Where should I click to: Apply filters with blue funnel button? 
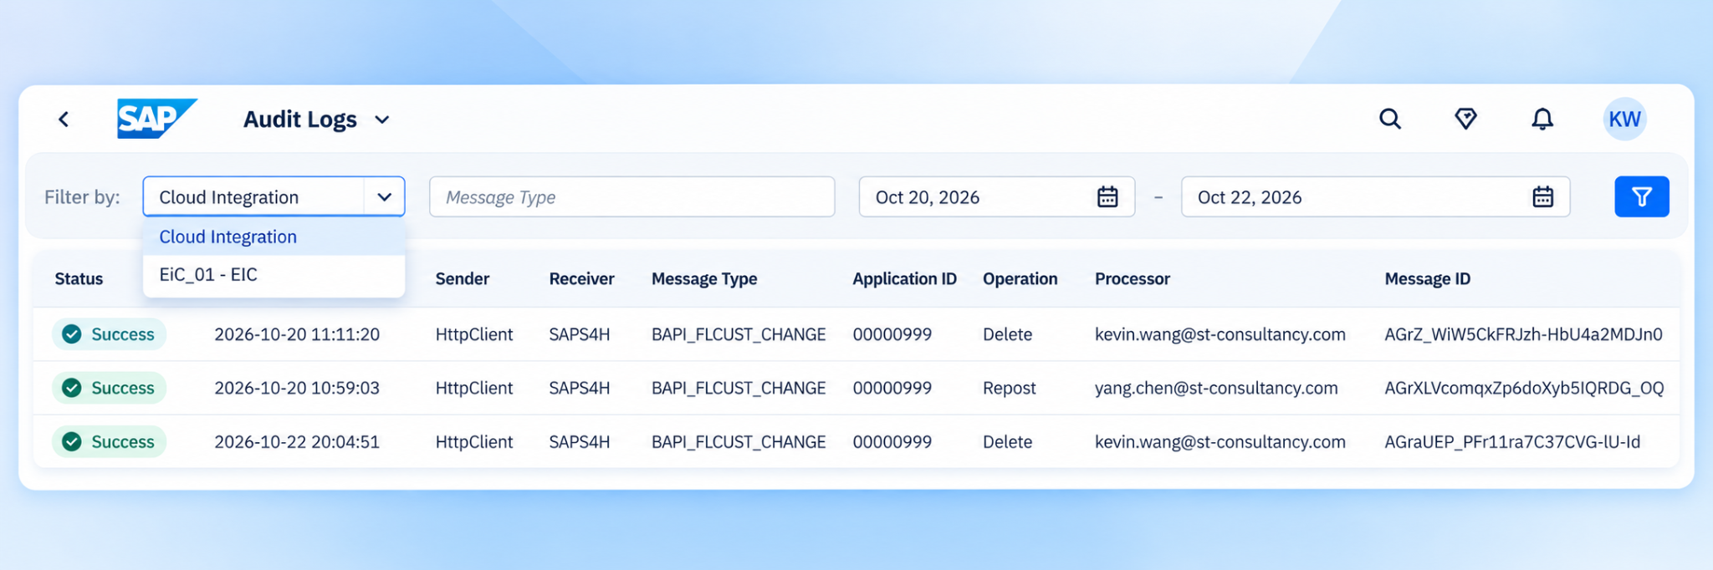(x=1642, y=196)
